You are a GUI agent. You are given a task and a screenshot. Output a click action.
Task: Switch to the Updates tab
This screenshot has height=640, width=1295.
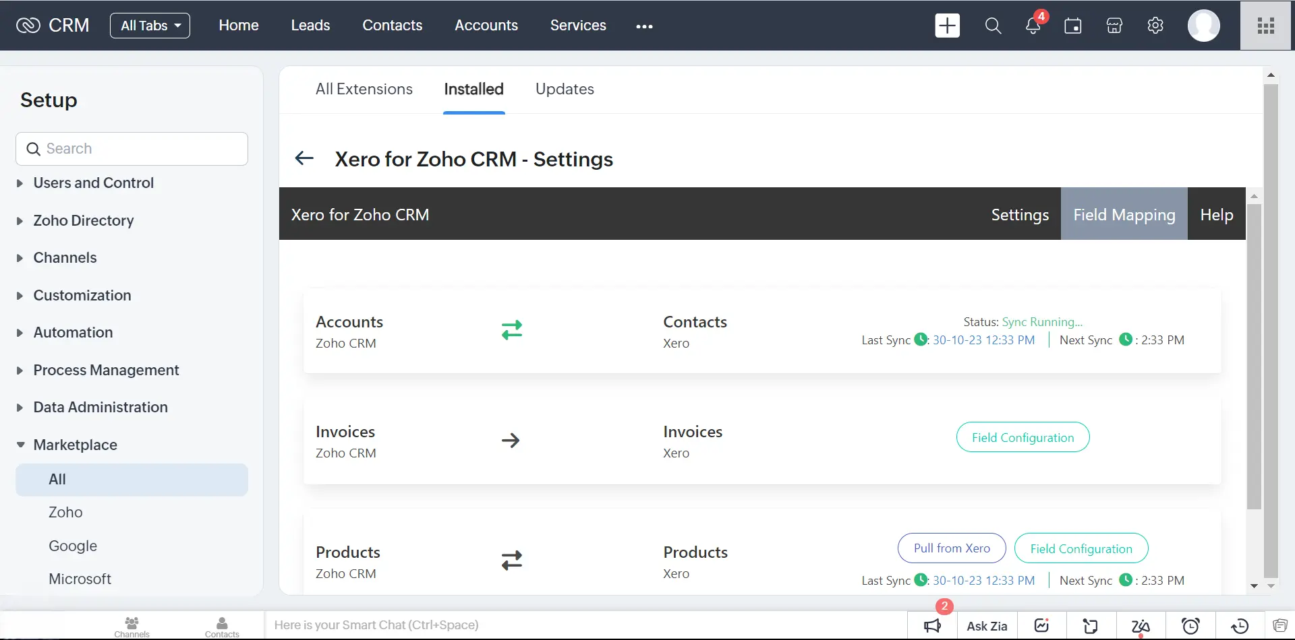click(x=565, y=89)
